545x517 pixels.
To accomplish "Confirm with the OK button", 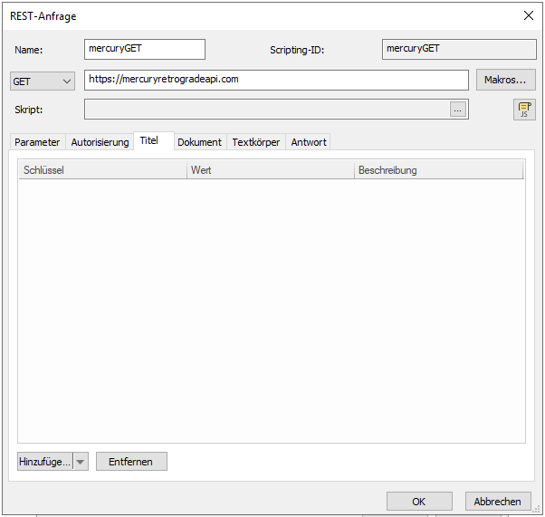I will (419, 502).
